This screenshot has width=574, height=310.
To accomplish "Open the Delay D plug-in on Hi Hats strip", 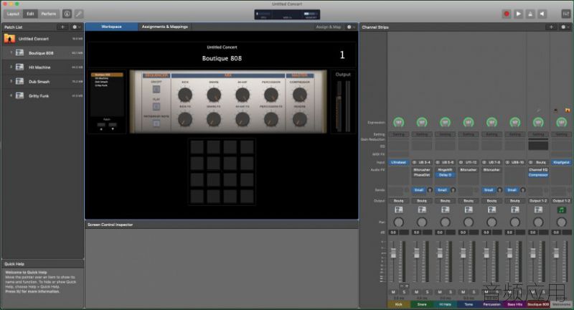I will coord(445,175).
